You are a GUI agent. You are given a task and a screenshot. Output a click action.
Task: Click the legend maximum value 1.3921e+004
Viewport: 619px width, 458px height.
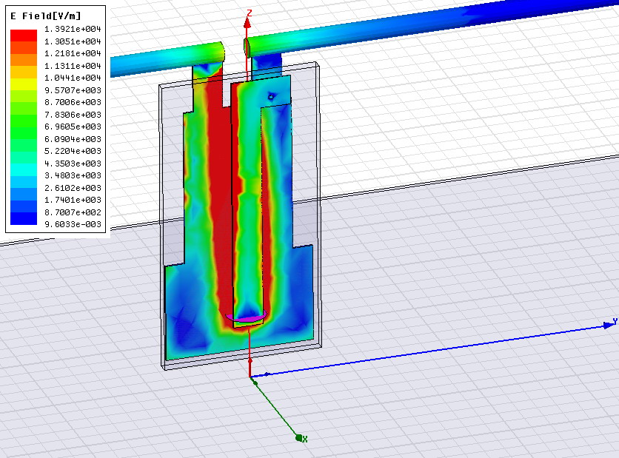pyautogui.click(x=73, y=29)
